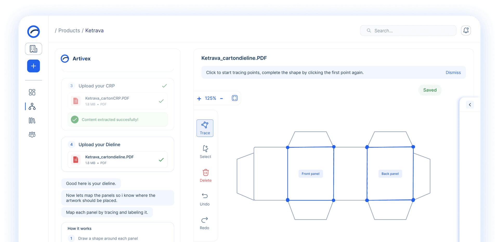Open the dashboard grid icon in the sidebar

(x=32, y=92)
